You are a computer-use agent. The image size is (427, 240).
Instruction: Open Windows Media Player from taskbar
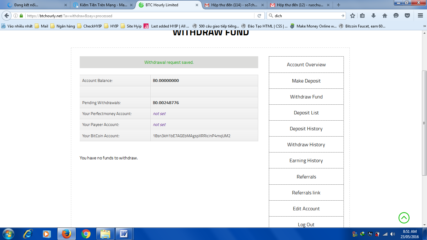tap(47, 234)
